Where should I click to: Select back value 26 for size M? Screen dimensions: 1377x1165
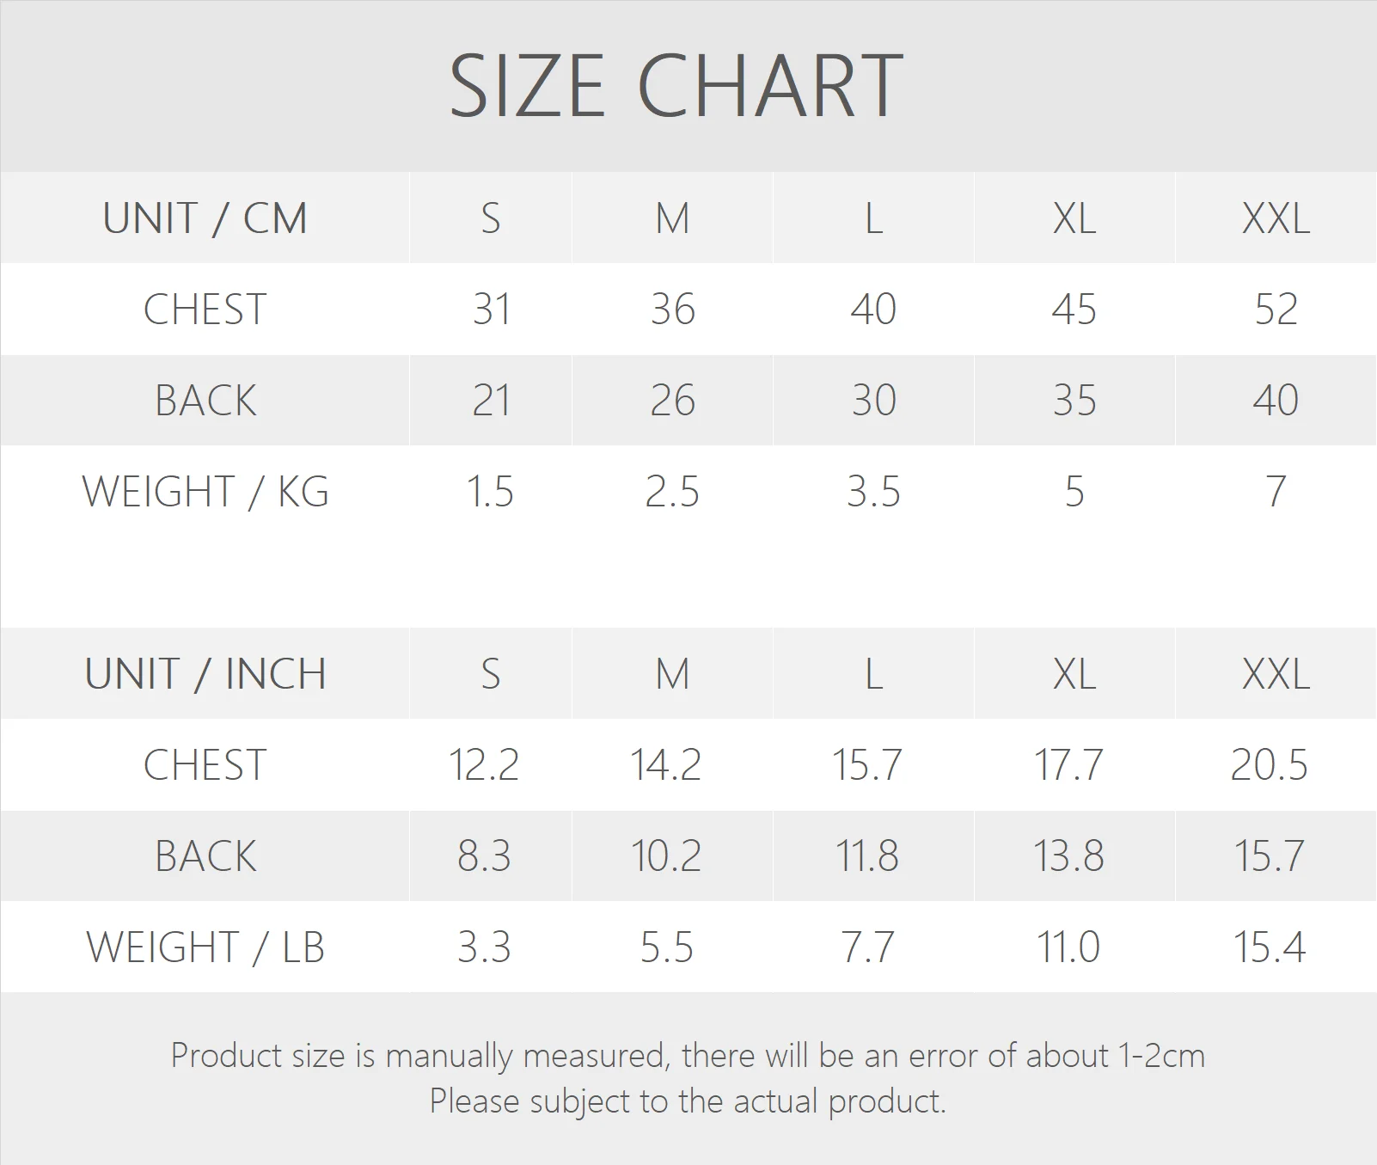[672, 401]
